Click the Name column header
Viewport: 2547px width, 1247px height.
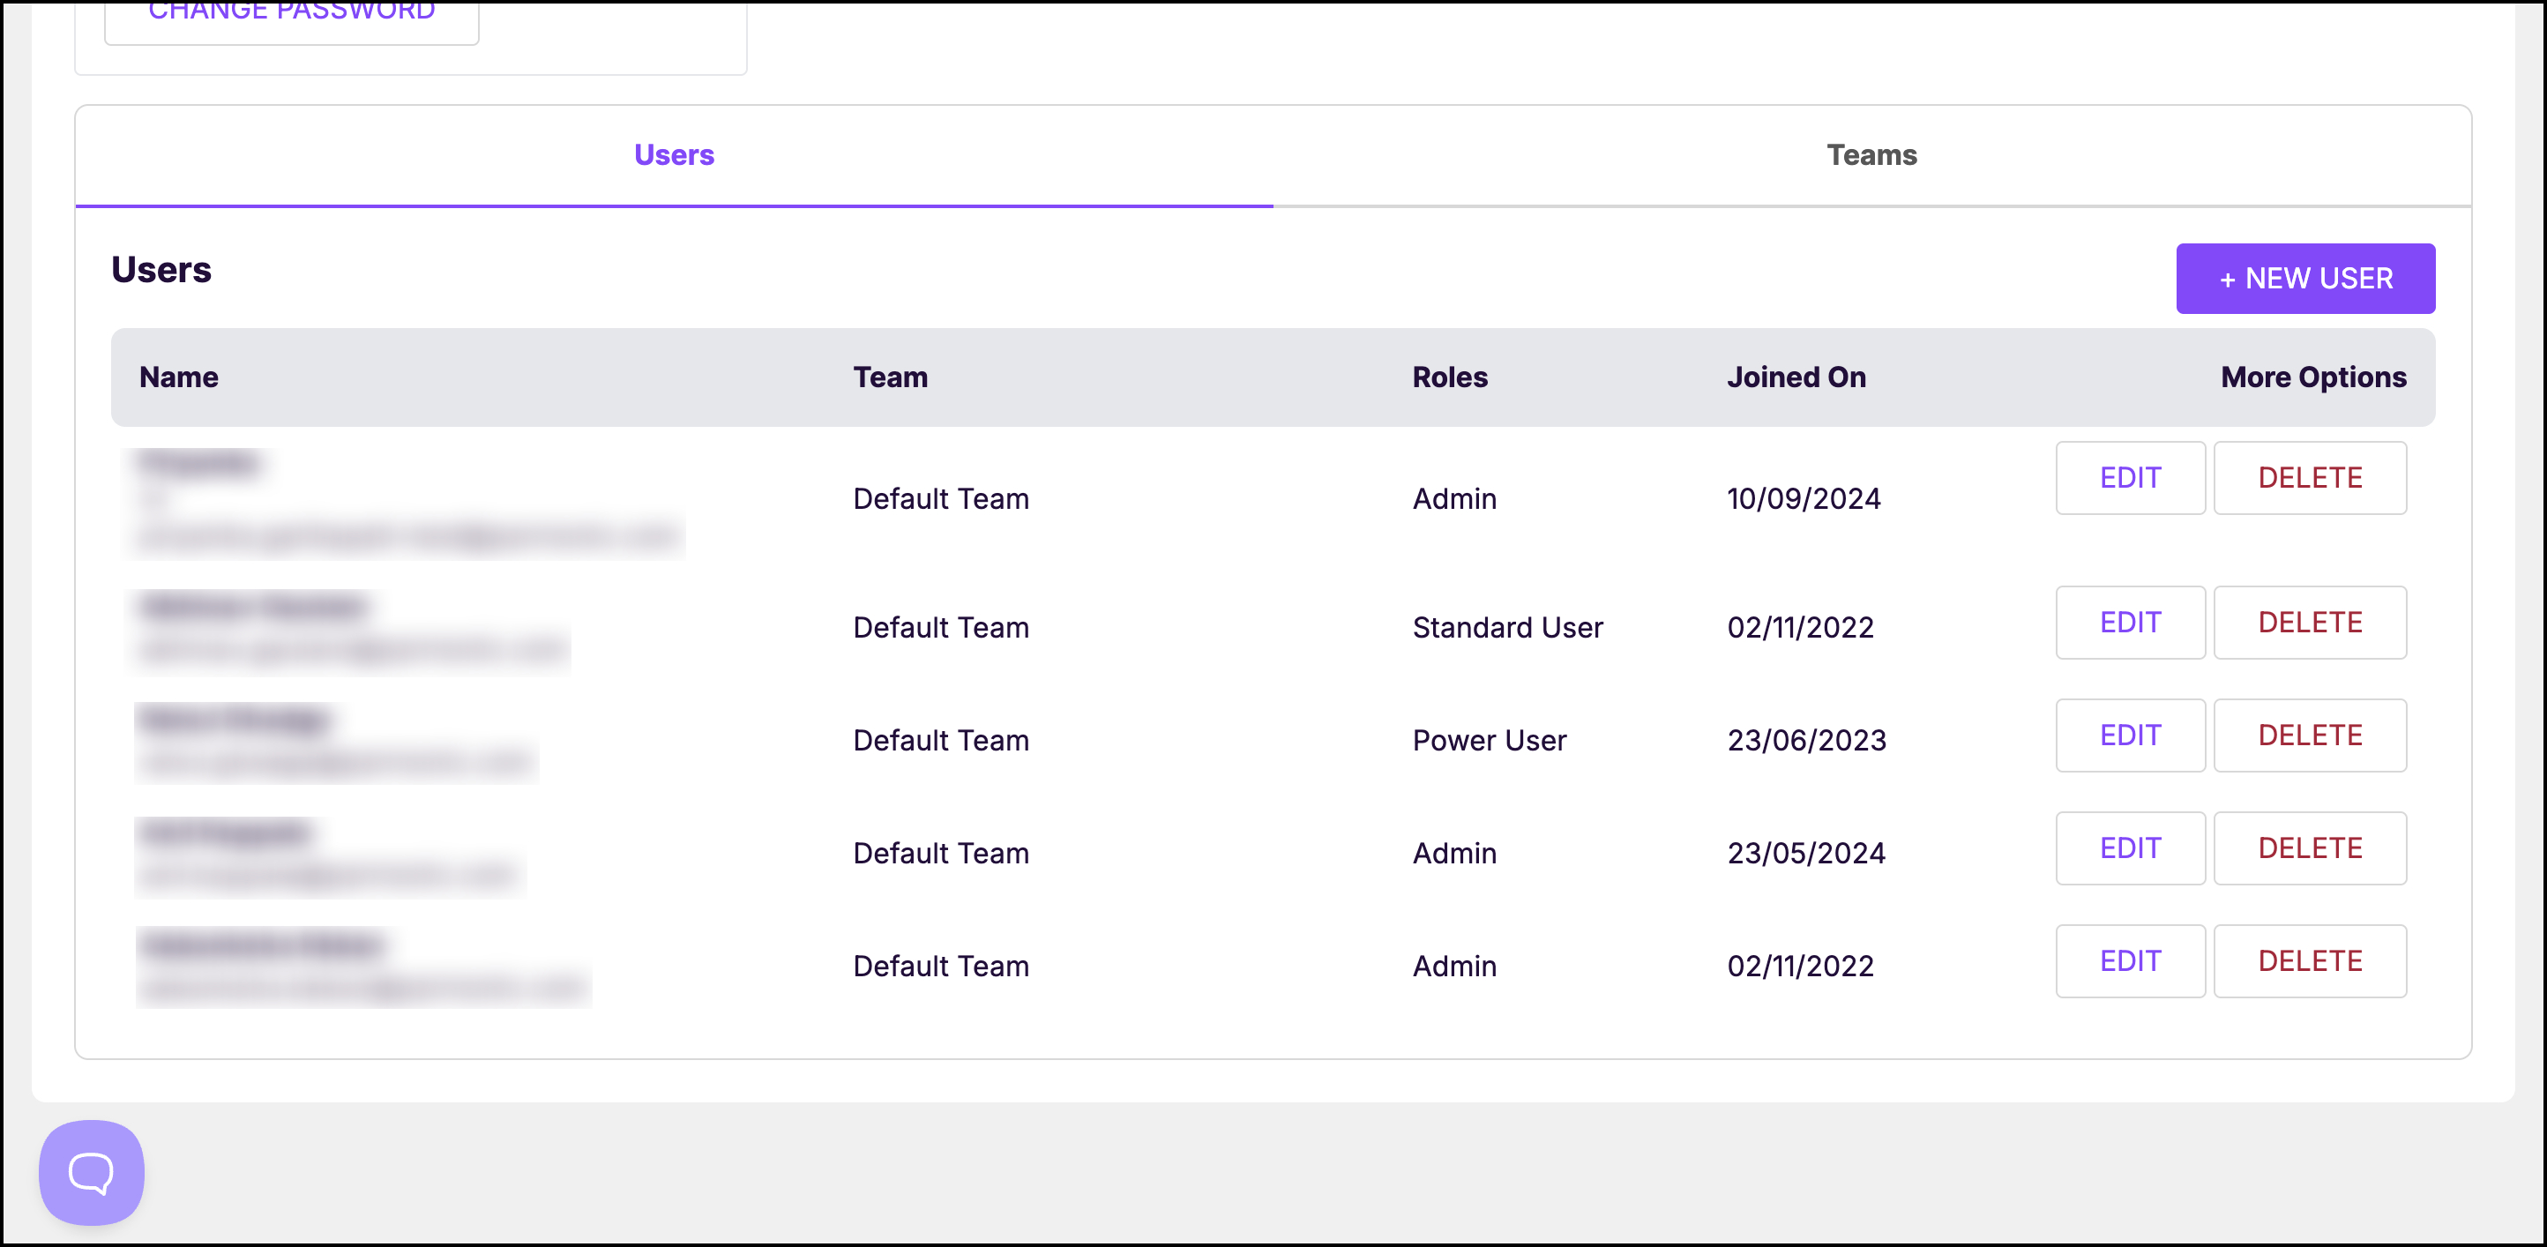(x=179, y=377)
